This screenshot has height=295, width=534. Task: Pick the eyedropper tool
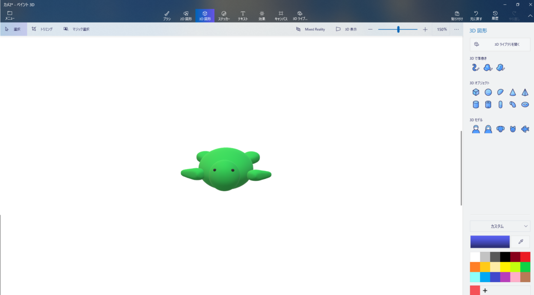pos(520,241)
